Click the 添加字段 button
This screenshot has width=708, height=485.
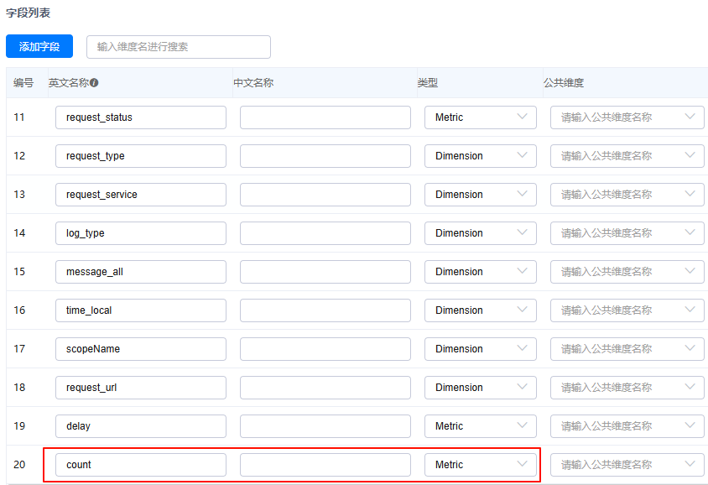(39, 47)
